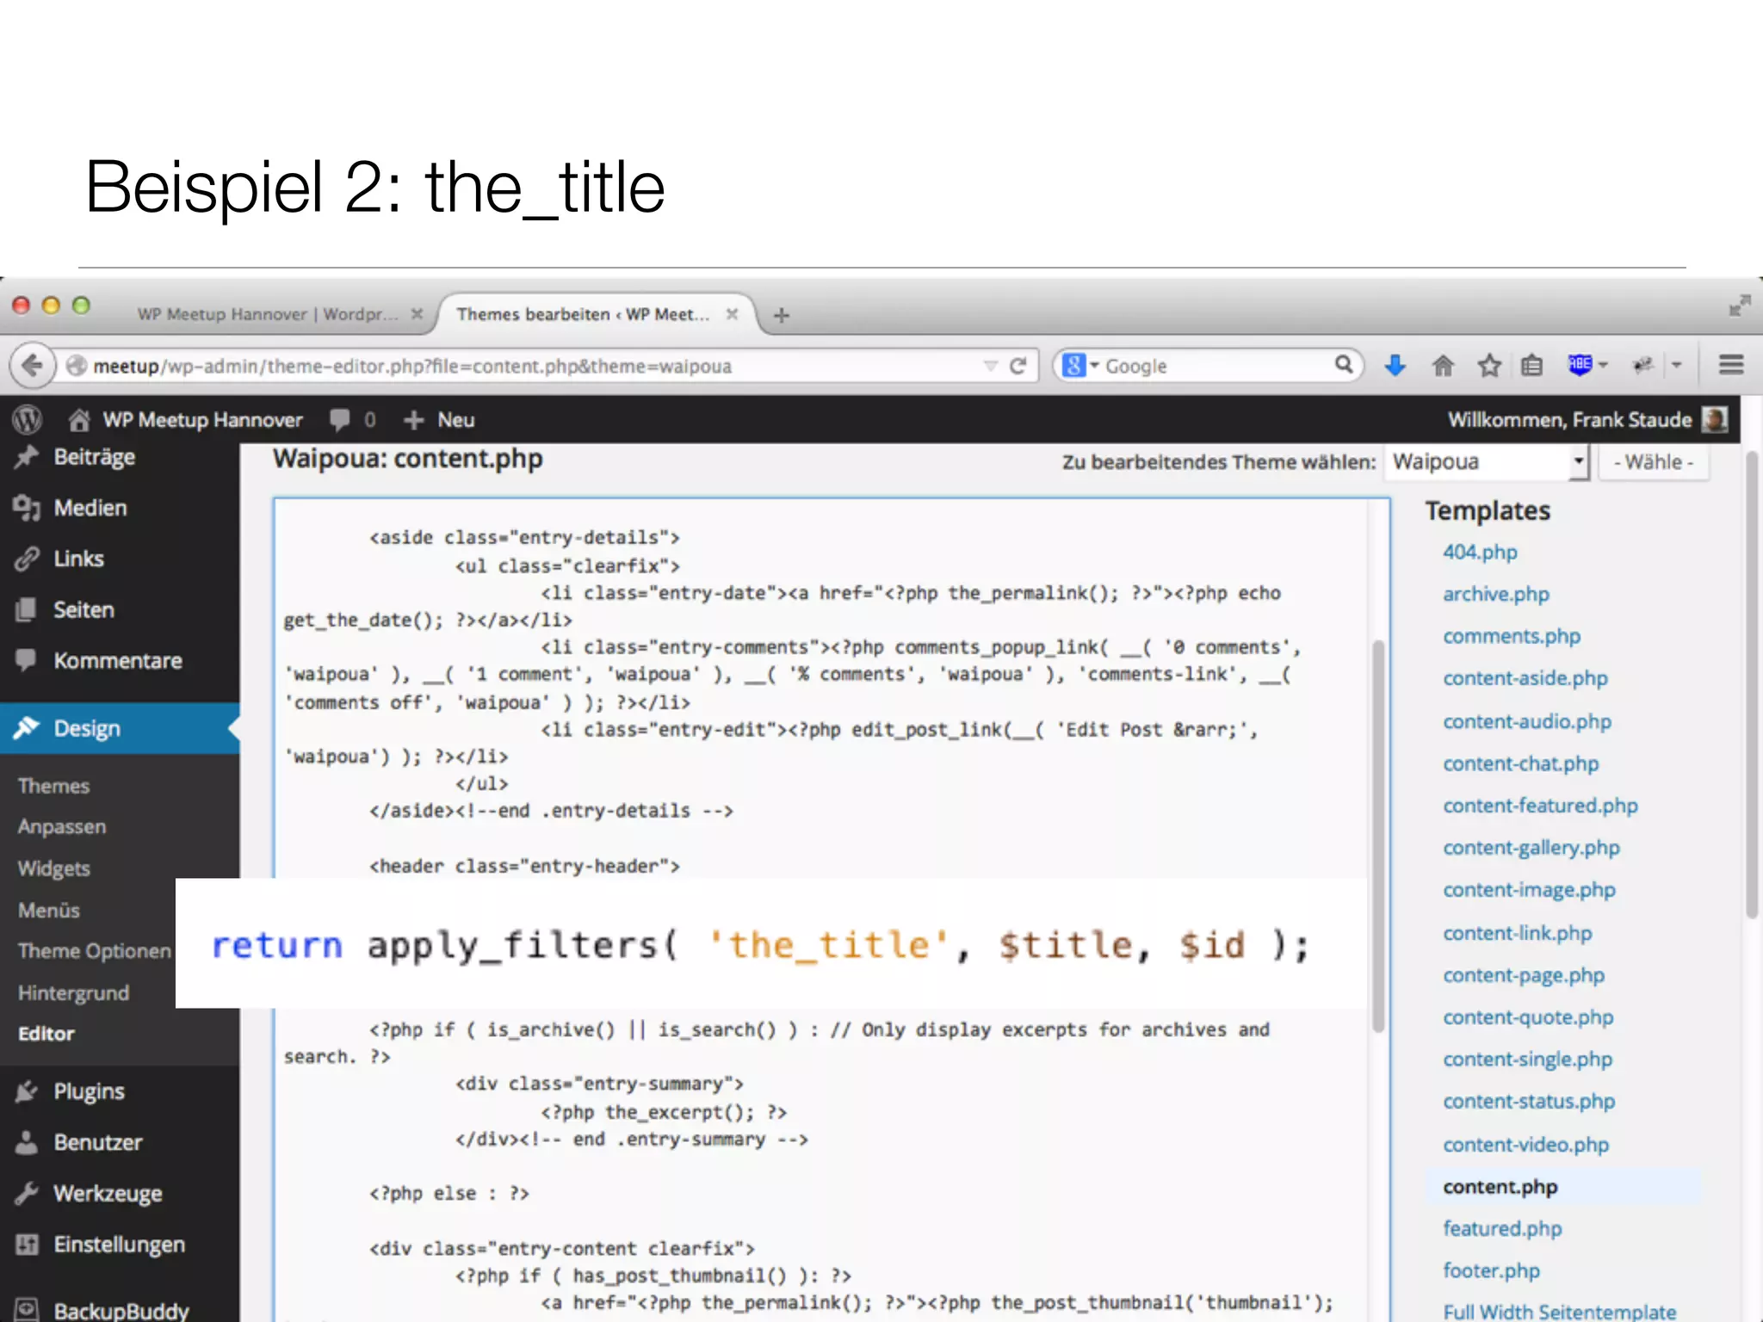Open Theme Optionen submenu entry
Screen dimensions: 1763x1322
pyautogui.click(x=95, y=951)
